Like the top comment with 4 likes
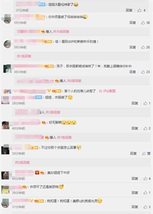Viewport: 153px width, 214px height. click(139, 10)
